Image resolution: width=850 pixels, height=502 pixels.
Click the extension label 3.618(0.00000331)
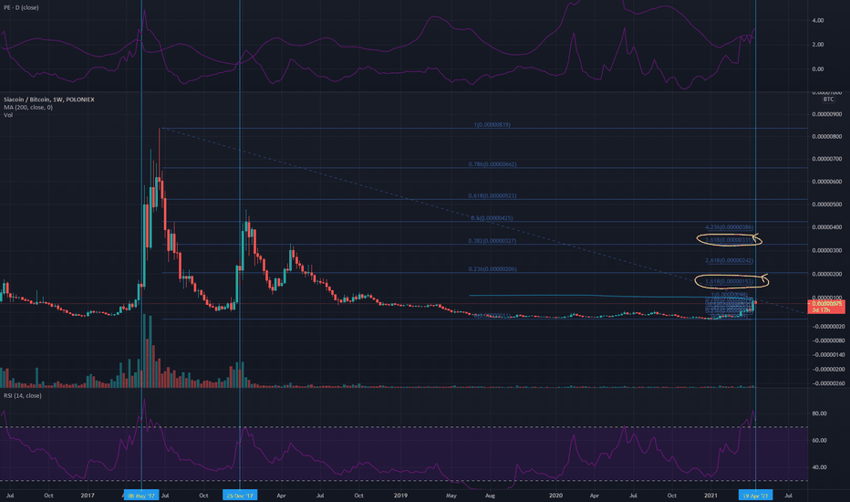[x=729, y=239]
